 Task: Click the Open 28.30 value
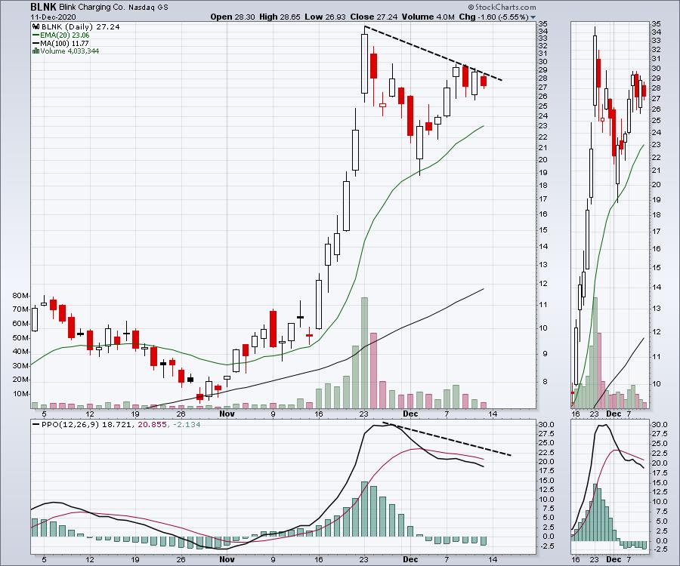click(x=233, y=17)
